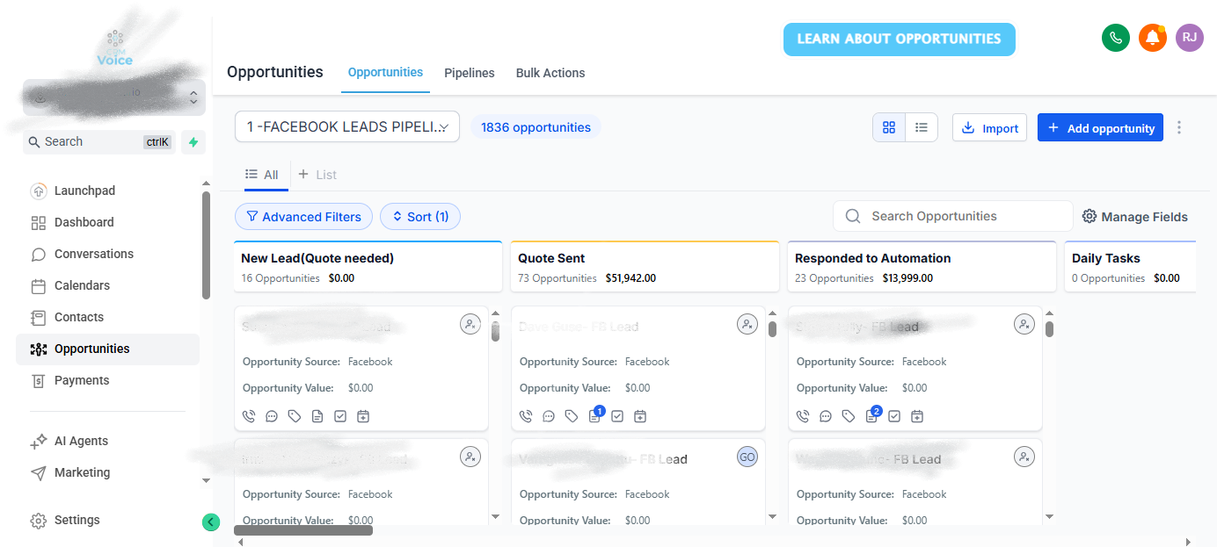
Task: Click tag icon on first Quote Sent card
Action: tap(572, 416)
